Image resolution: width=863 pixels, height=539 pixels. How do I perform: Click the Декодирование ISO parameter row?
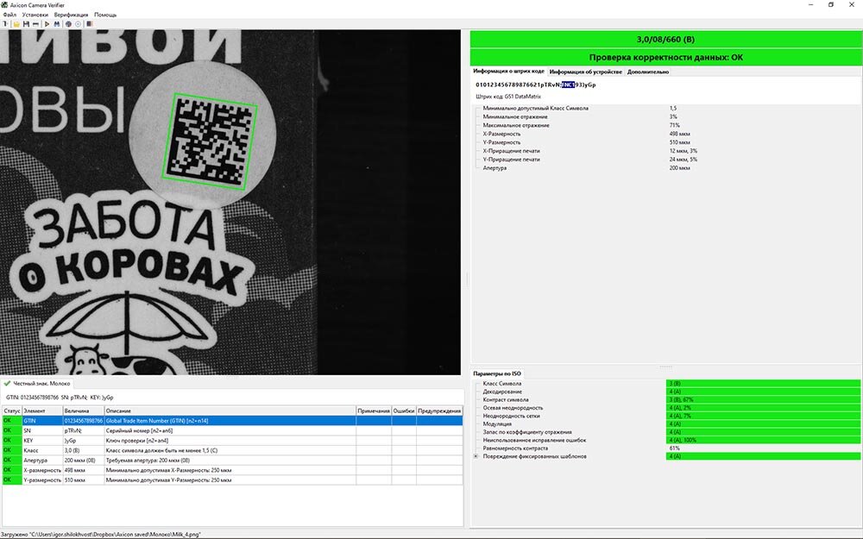point(666,392)
